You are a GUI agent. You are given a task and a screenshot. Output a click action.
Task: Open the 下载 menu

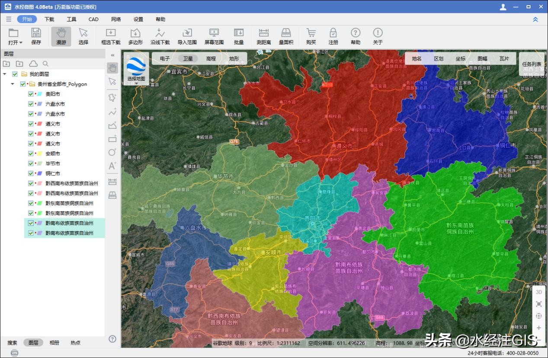point(49,19)
